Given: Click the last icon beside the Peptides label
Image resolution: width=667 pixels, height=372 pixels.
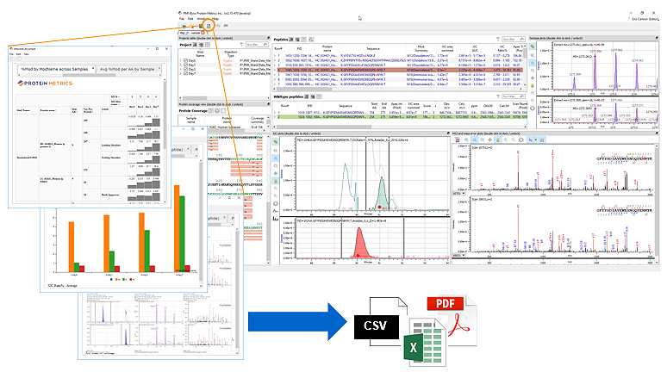Looking at the screenshot, I should click(311, 40).
